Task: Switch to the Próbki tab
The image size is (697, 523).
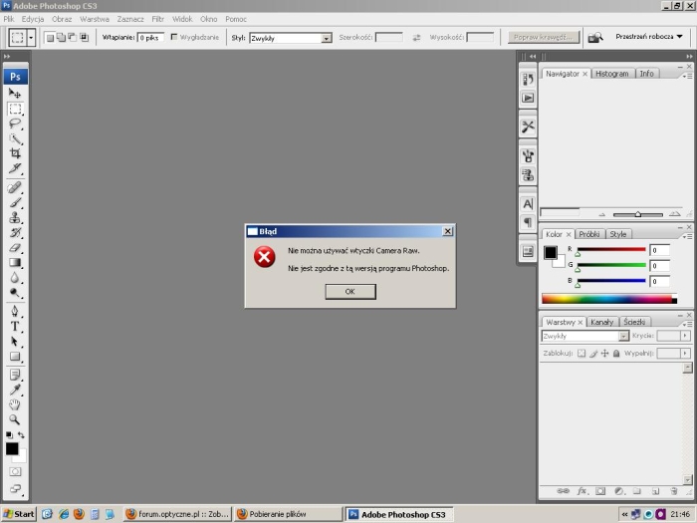Action: point(589,234)
